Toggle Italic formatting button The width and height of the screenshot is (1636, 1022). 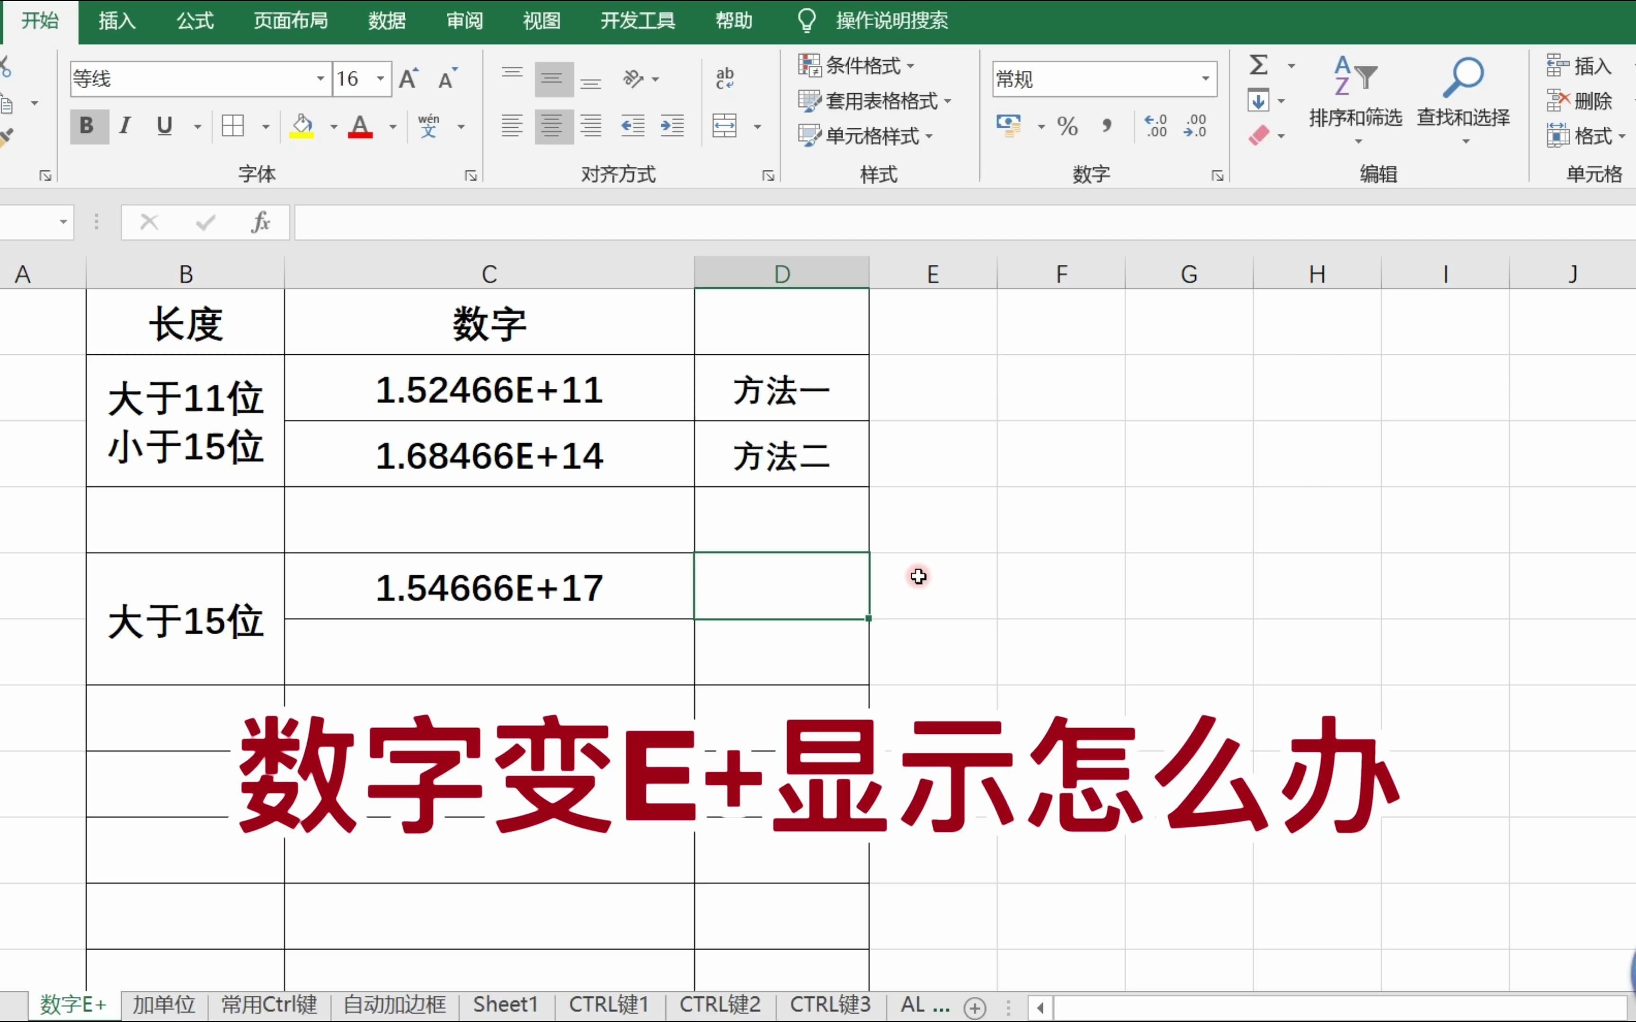coord(125,126)
